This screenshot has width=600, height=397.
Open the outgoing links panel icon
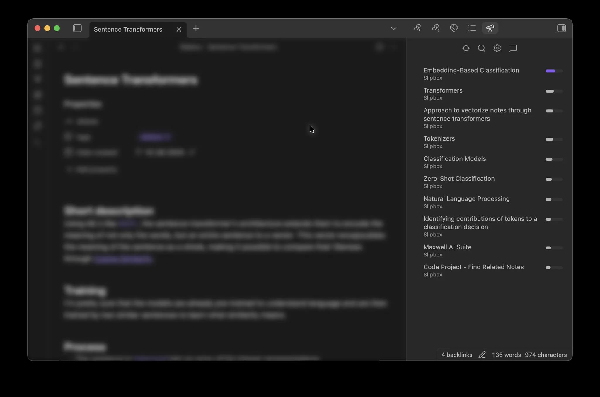[436, 28]
